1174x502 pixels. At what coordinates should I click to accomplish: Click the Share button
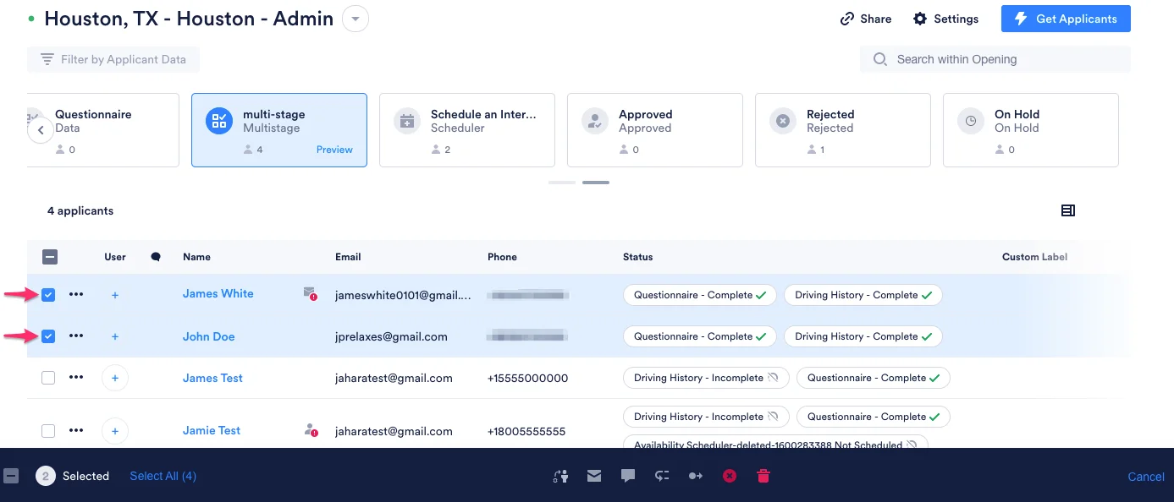point(866,19)
